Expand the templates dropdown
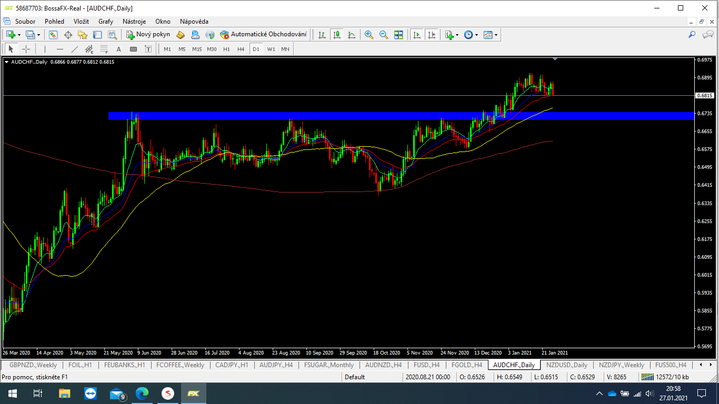Image resolution: width=719 pixels, height=404 pixels. (x=496, y=35)
